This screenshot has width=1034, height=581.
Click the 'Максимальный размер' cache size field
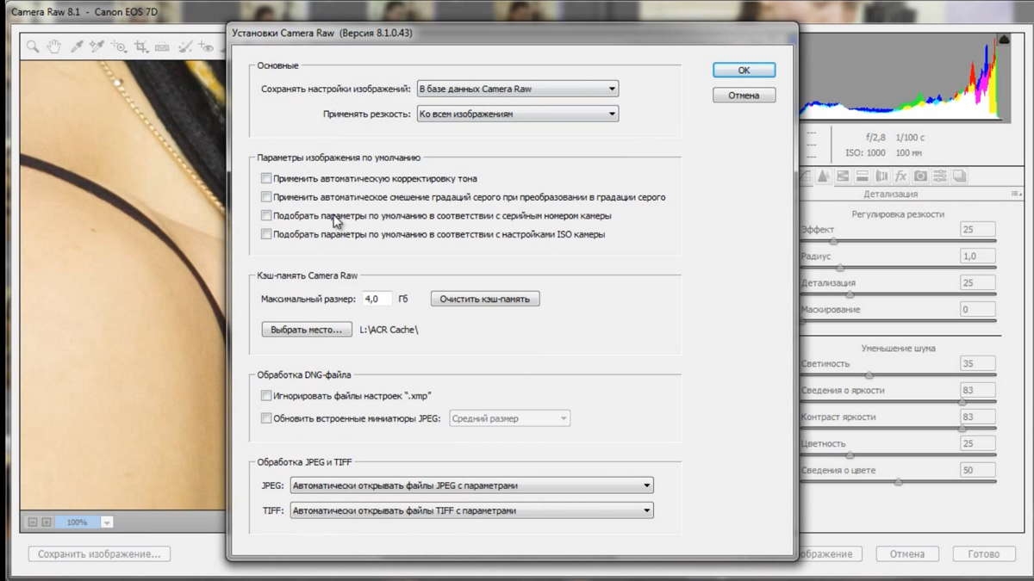click(x=377, y=299)
